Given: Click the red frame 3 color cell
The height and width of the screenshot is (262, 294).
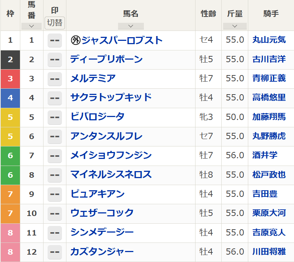Looking at the screenshot, I should pos(10,79).
